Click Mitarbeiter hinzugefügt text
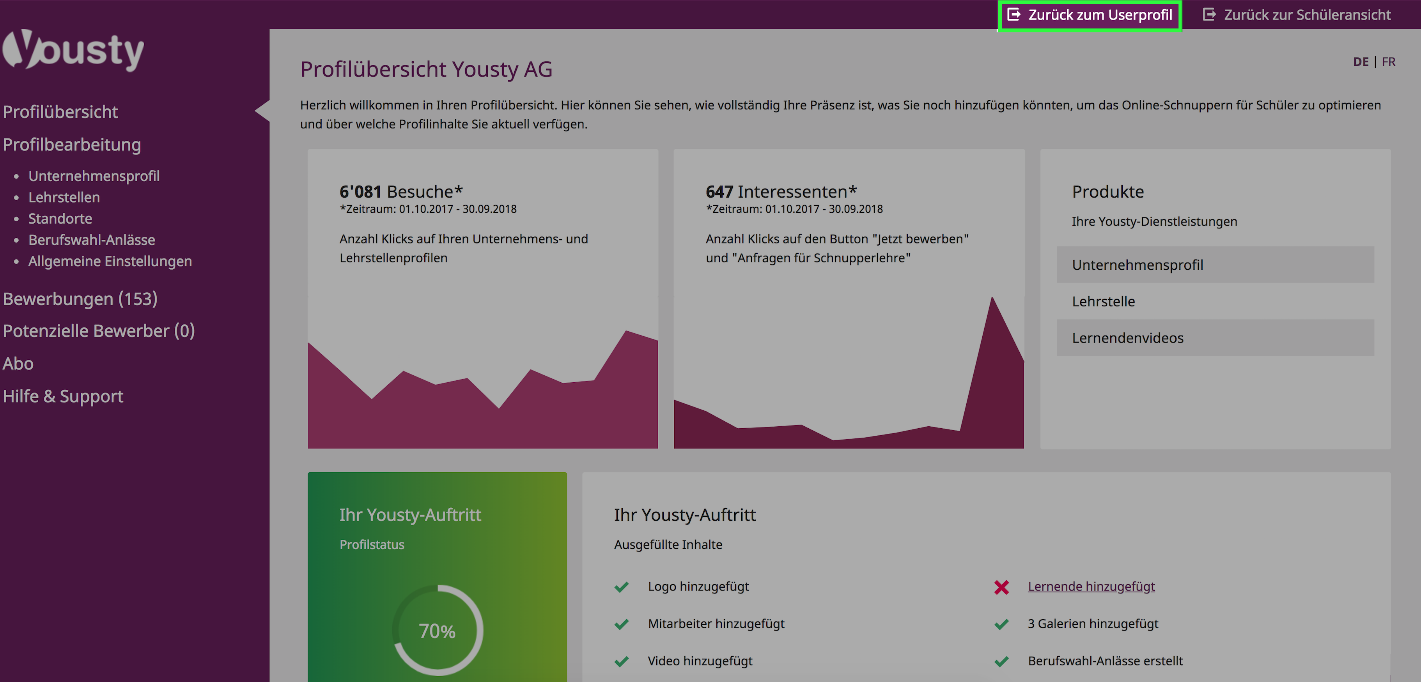The height and width of the screenshot is (682, 1421). click(x=716, y=624)
